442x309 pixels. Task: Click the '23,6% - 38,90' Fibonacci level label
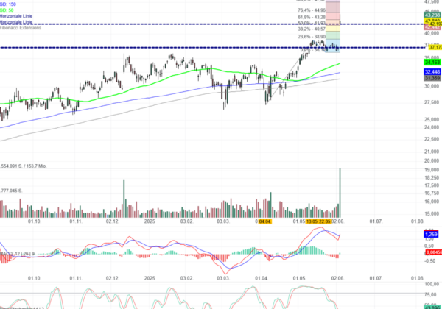point(312,37)
